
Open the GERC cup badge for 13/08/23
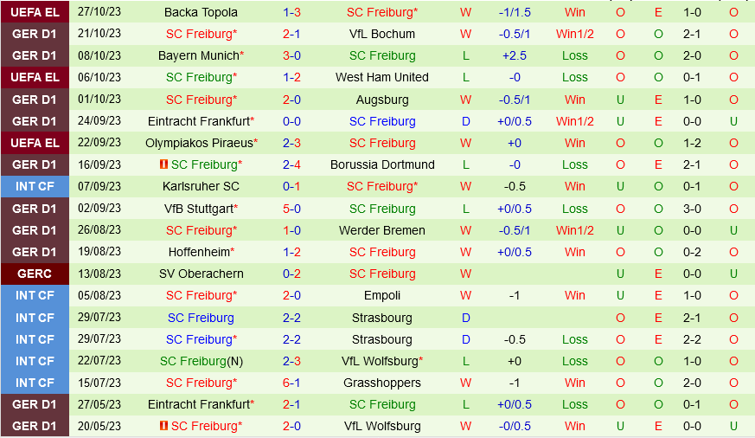click(35, 274)
